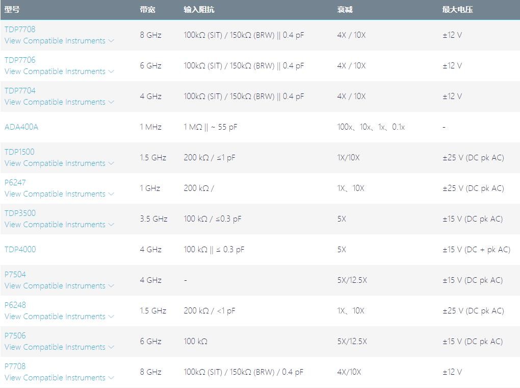The height and width of the screenshot is (388, 520).
Task: Click the 最大电压 column header
Action: [458, 9]
